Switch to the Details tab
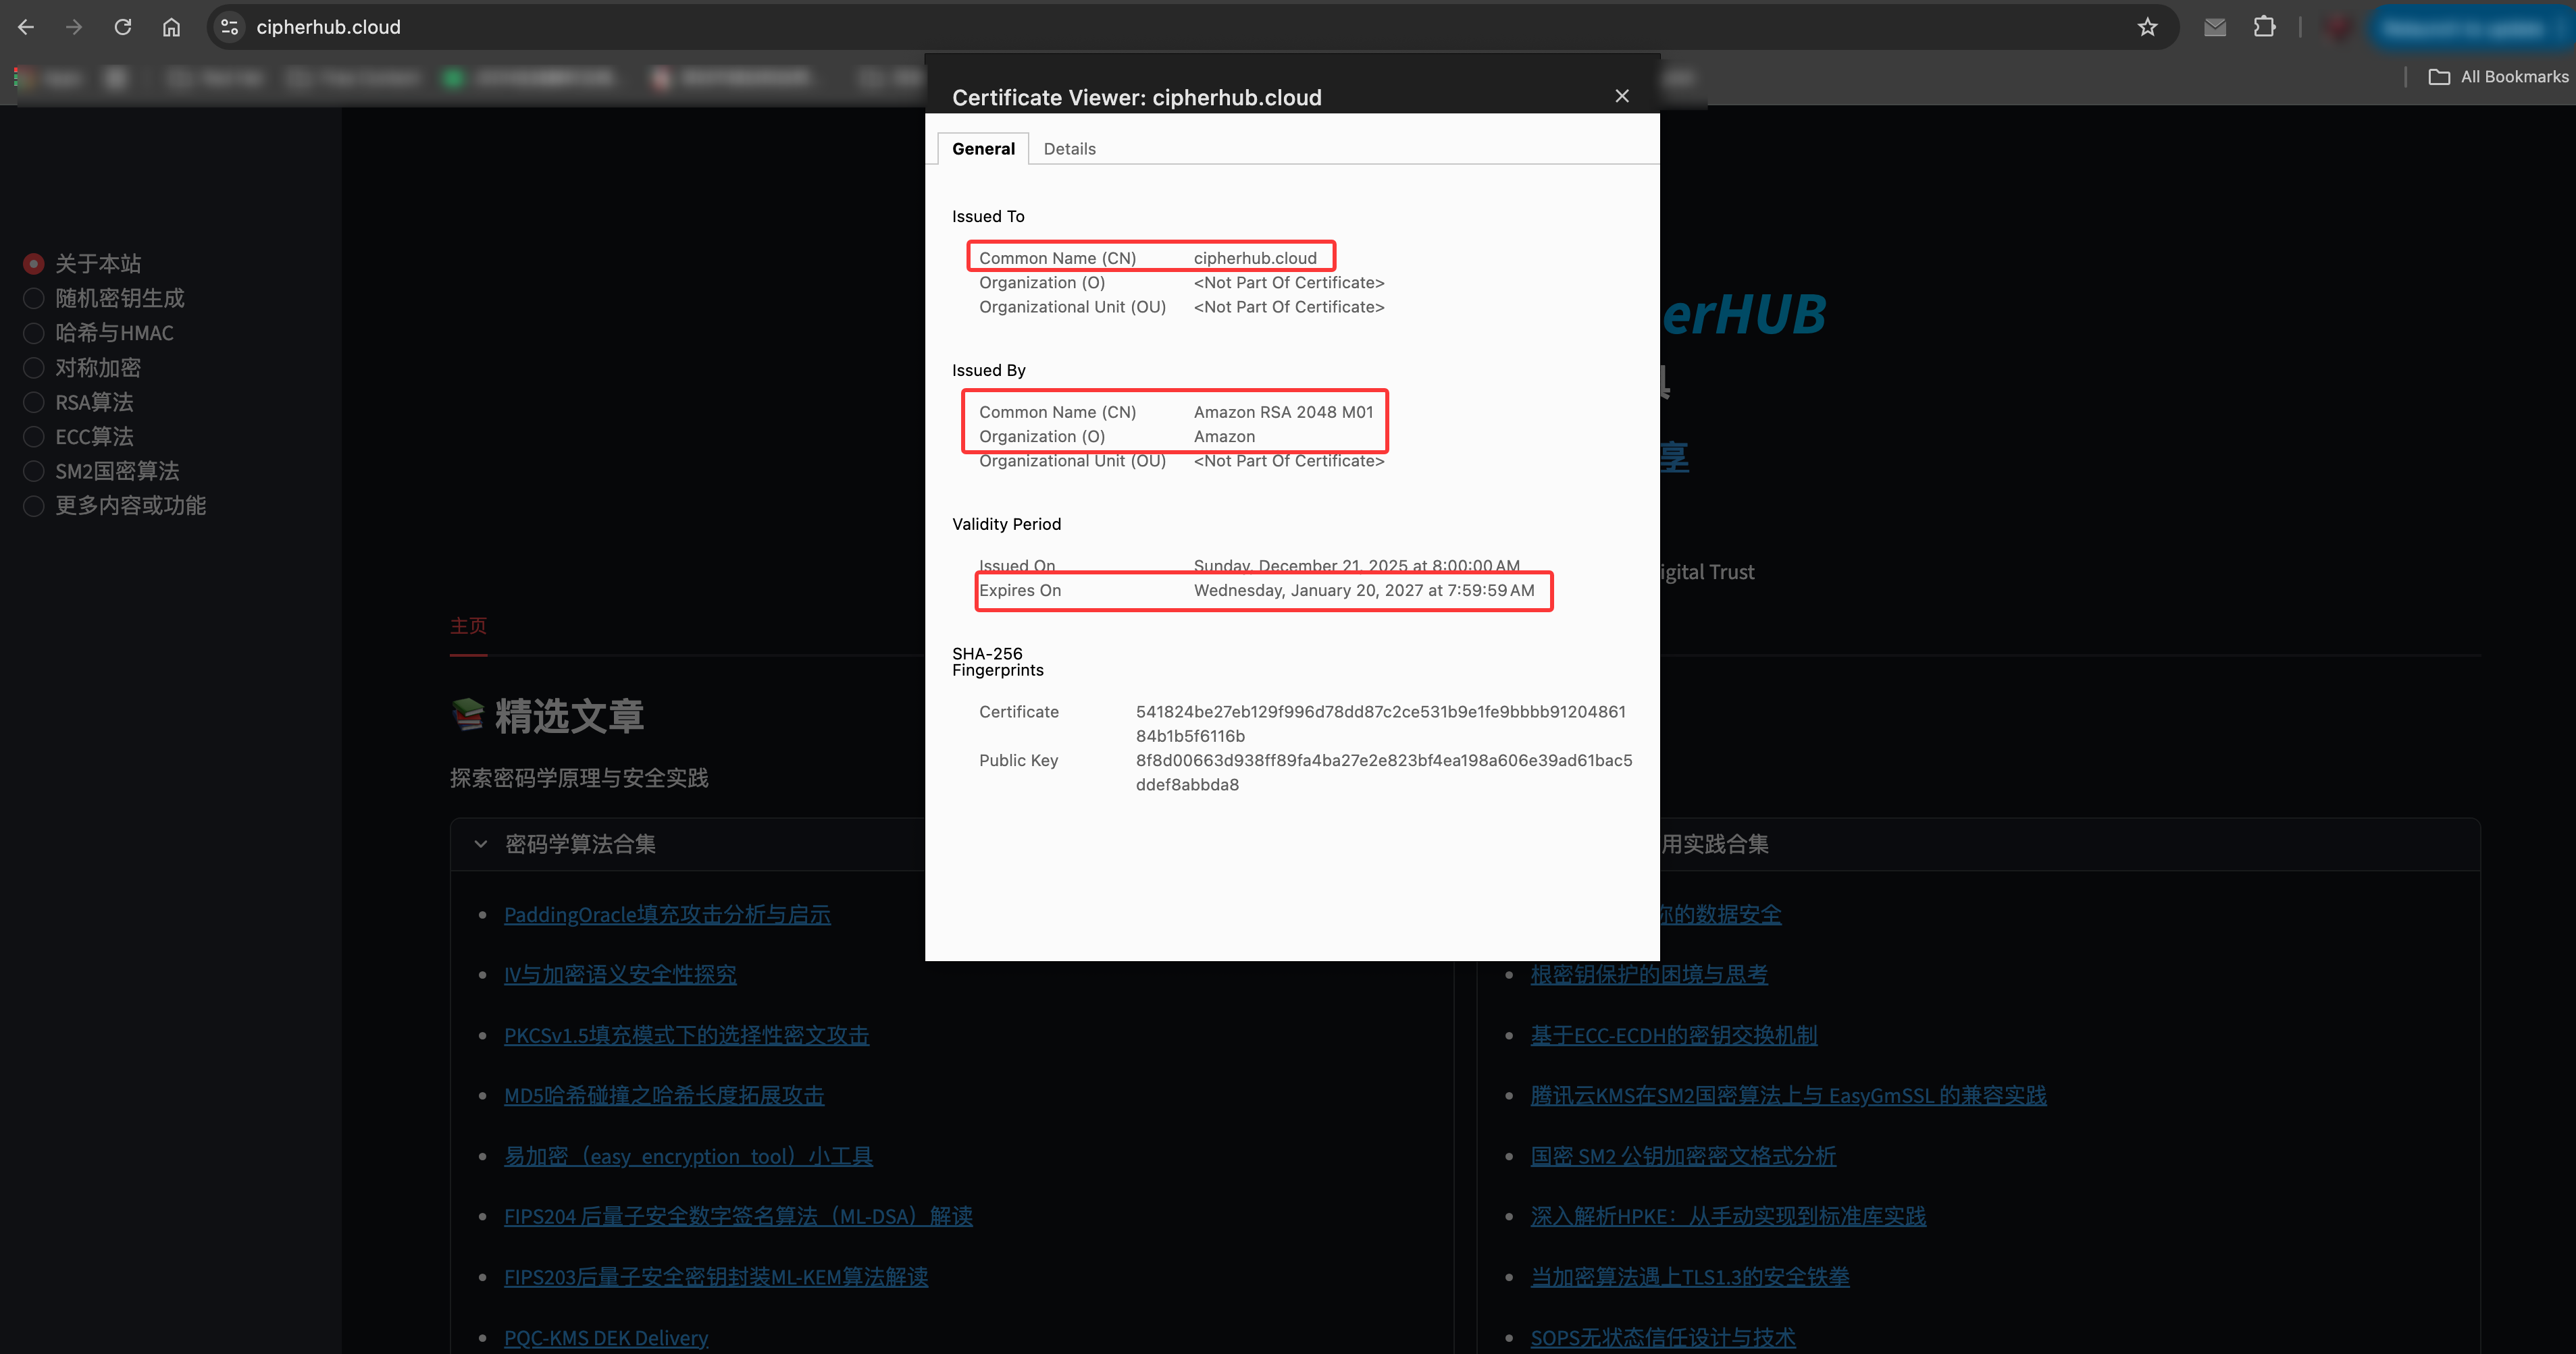The image size is (2576, 1354). click(x=1069, y=148)
